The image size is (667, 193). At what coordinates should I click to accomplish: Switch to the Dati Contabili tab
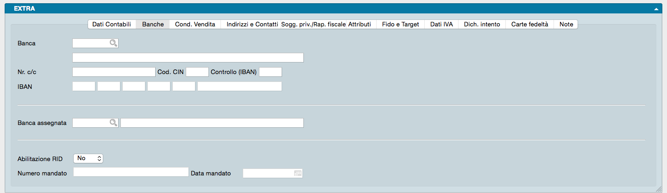(112, 25)
